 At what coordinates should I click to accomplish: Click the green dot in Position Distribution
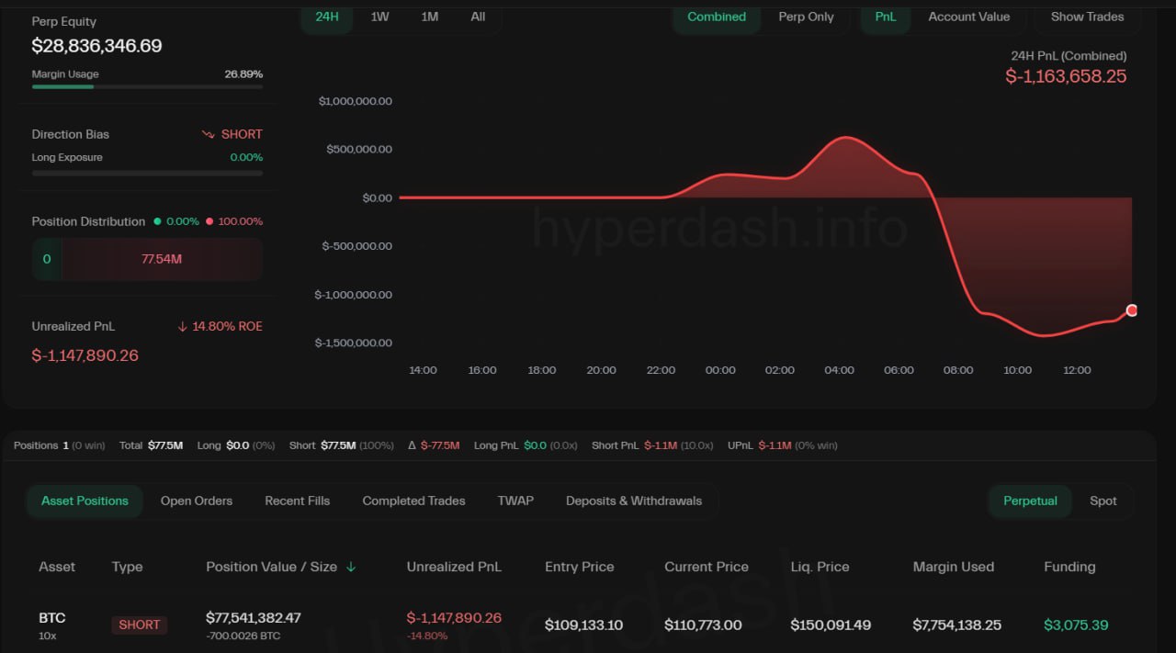pos(157,221)
